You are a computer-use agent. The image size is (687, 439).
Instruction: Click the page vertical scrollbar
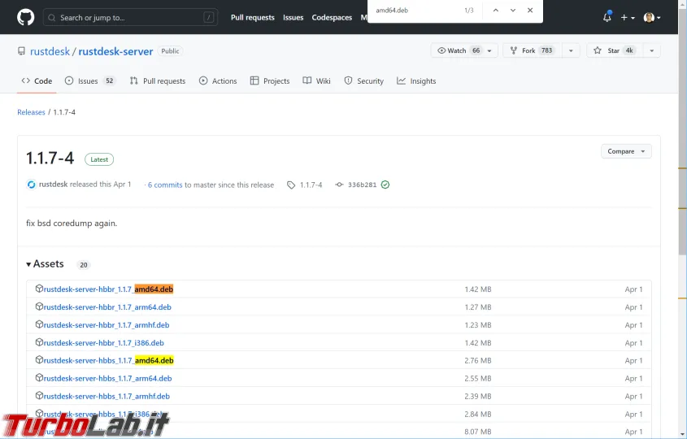(x=682, y=203)
